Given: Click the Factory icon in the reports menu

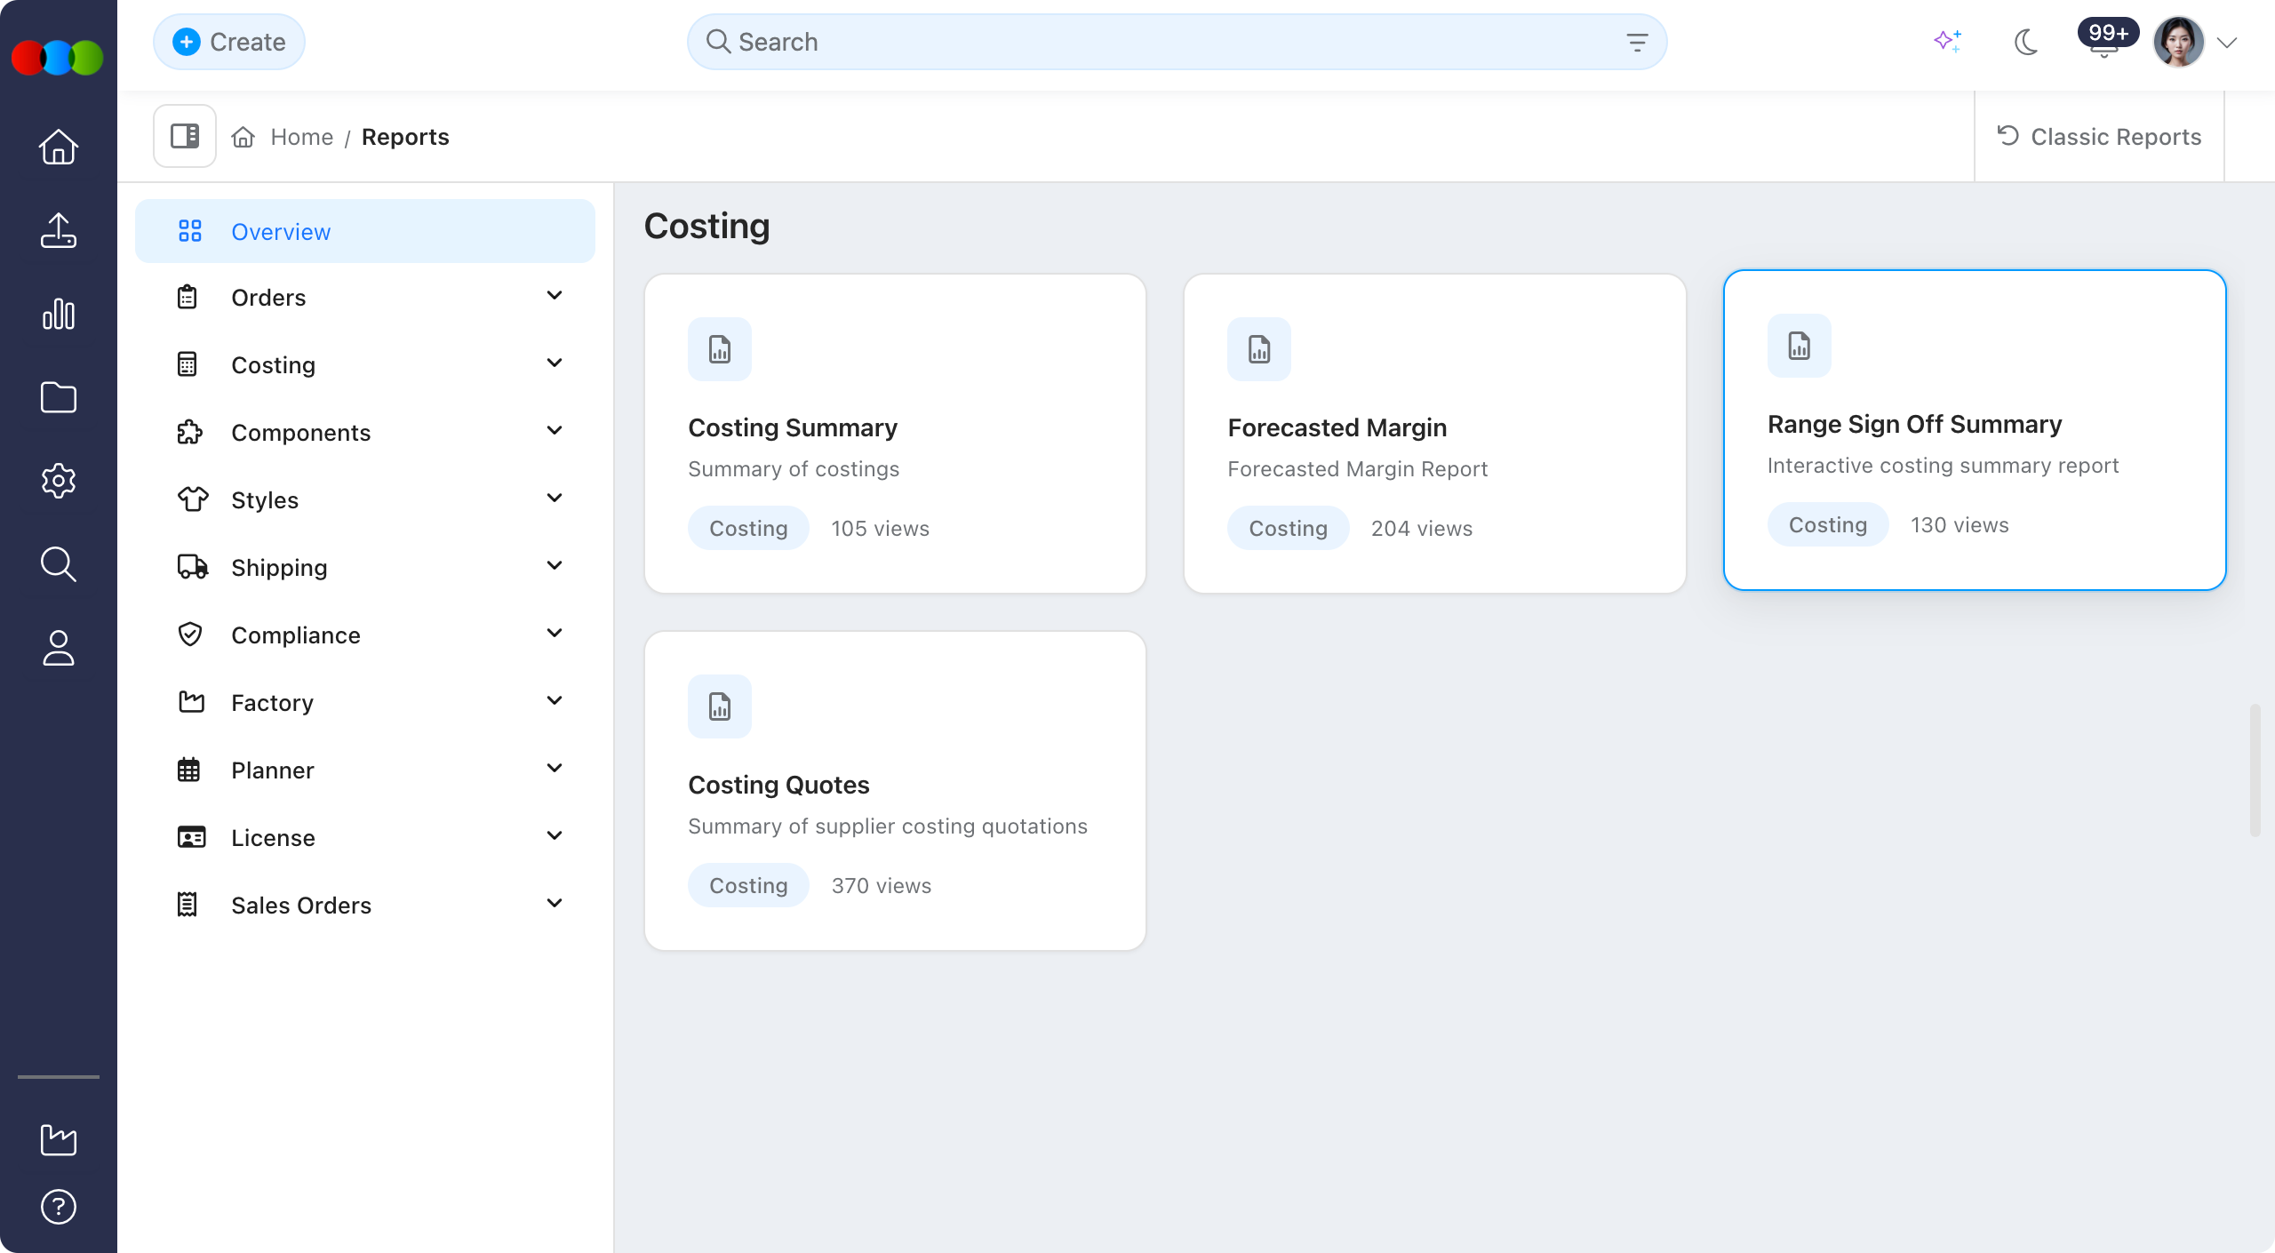Looking at the screenshot, I should [x=191, y=702].
